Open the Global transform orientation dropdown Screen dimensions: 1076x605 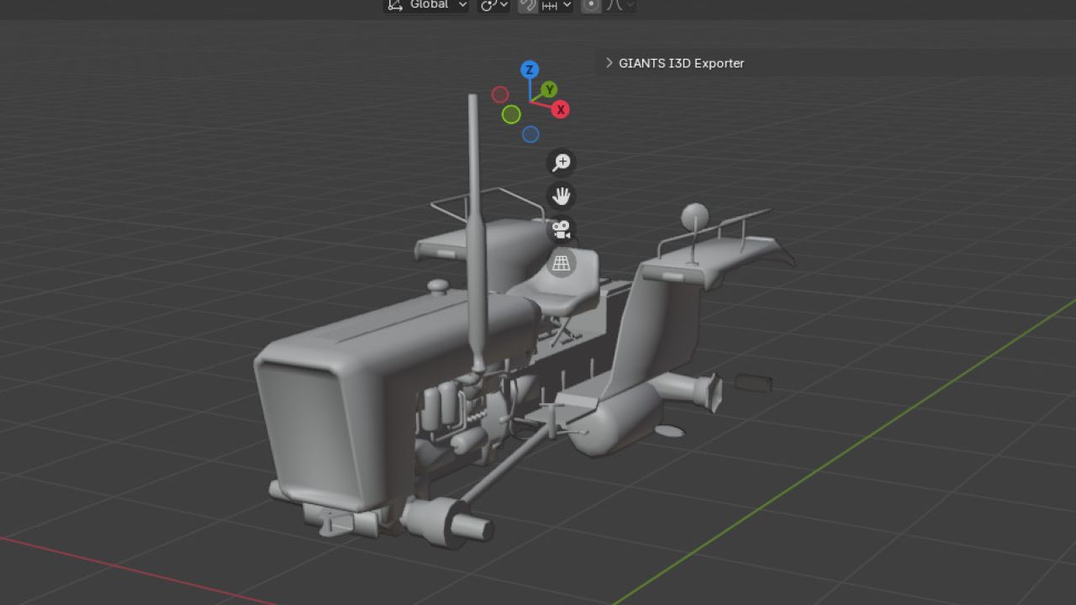coord(426,5)
